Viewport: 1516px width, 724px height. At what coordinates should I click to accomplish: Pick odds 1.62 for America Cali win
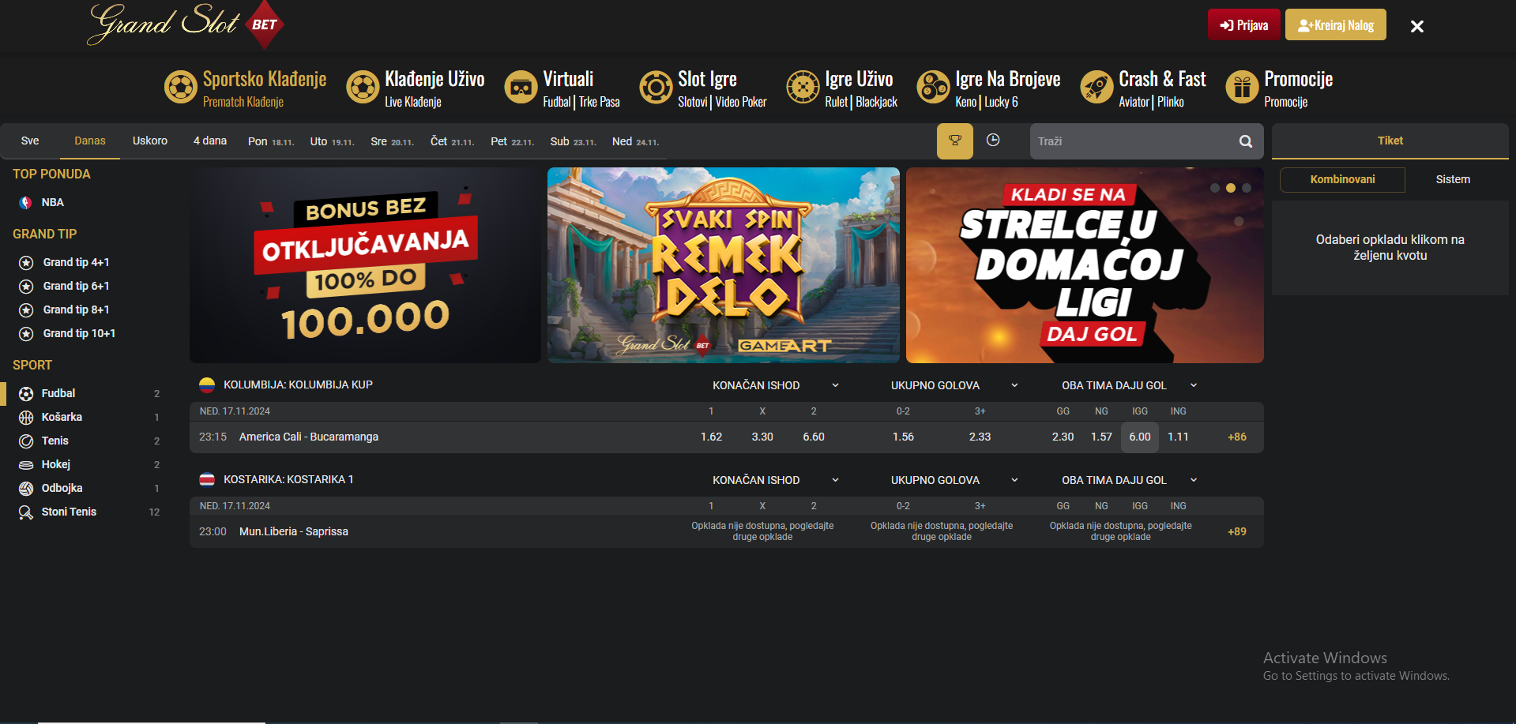[711, 437]
